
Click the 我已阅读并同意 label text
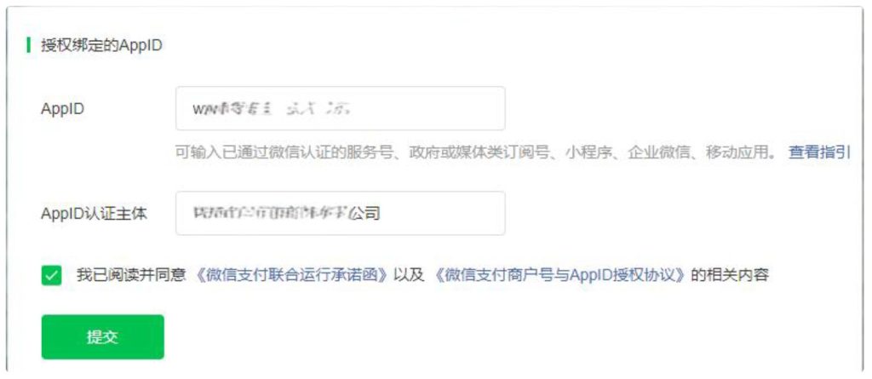130,275
